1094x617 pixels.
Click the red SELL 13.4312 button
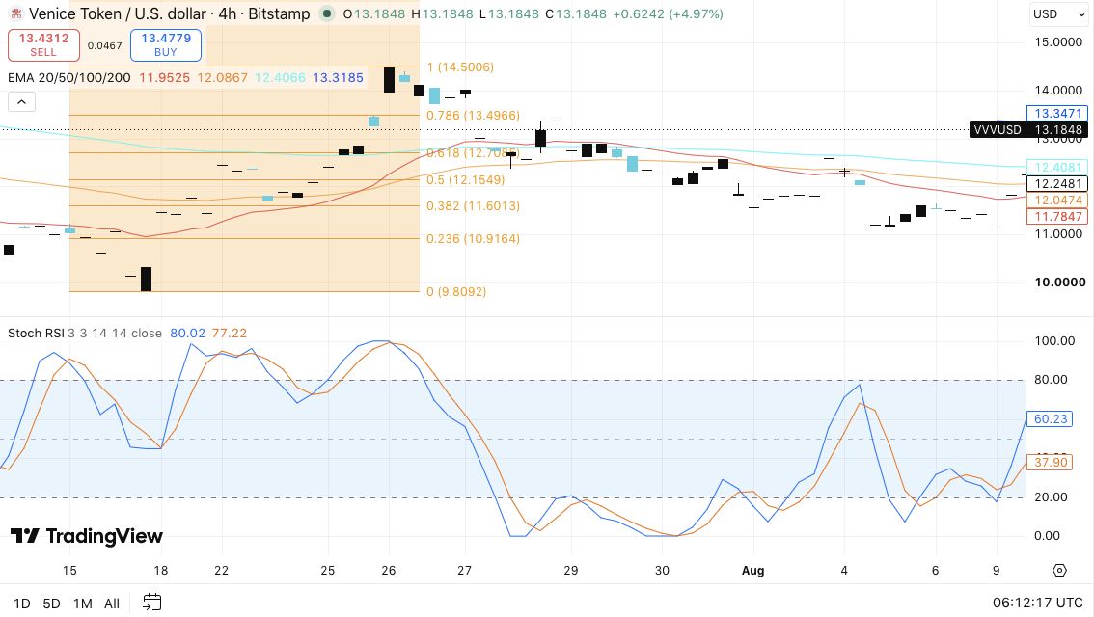[x=44, y=44]
